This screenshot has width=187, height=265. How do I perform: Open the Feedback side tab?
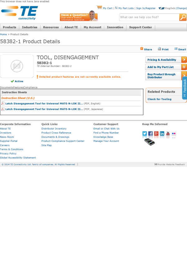click(185, 88)
